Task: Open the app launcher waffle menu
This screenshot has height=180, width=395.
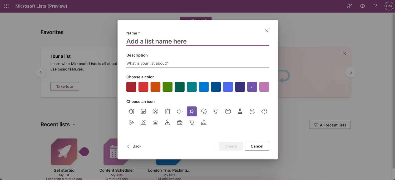Action: coord(6,6)
